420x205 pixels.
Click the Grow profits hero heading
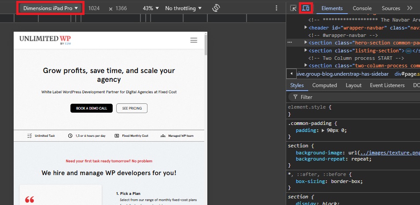109,75
